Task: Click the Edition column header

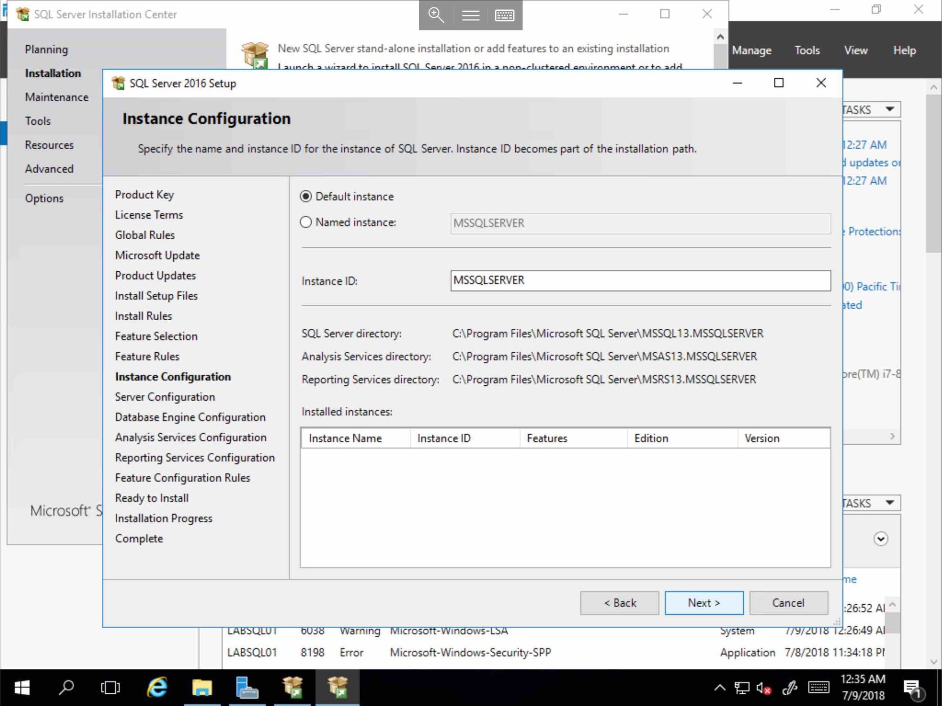Action: pyautogui.click(x=682, y=438)
